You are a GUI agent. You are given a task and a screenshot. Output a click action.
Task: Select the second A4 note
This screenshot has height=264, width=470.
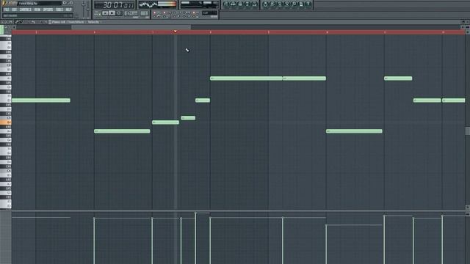(x=354, y=131)
